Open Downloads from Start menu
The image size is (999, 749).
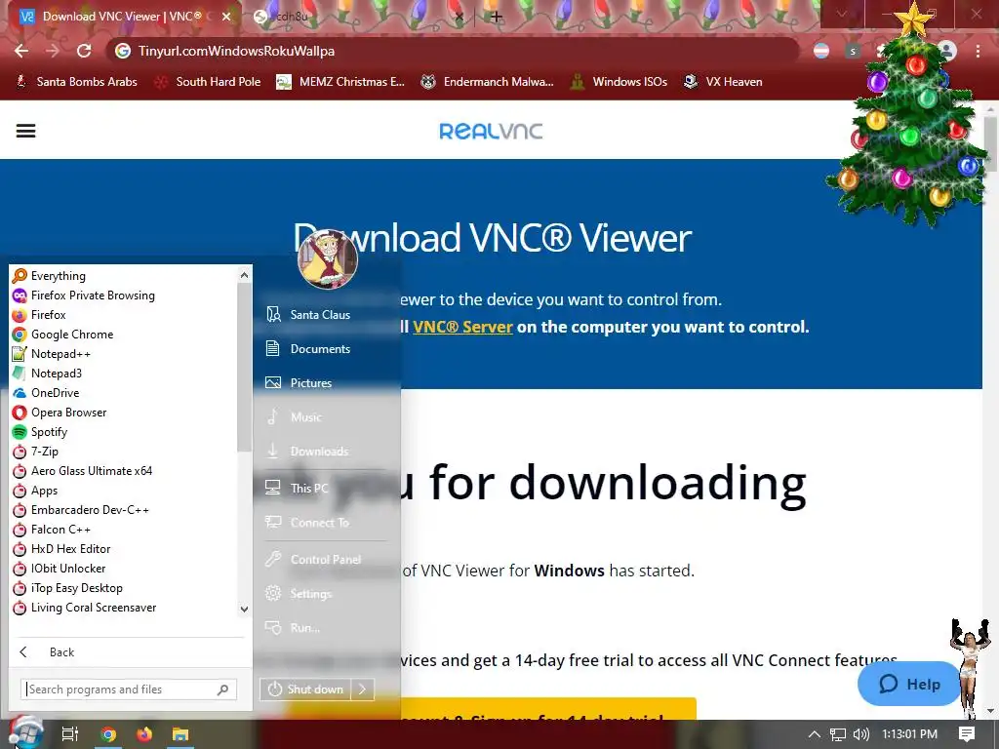click(x=307, y=451)
